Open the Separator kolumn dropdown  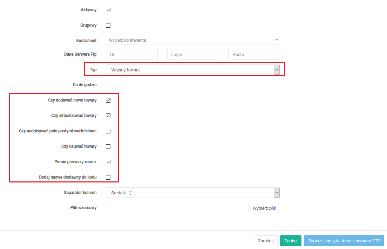(193, 193)
